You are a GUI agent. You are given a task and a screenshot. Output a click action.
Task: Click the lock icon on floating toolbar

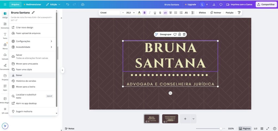coord(180,34)
